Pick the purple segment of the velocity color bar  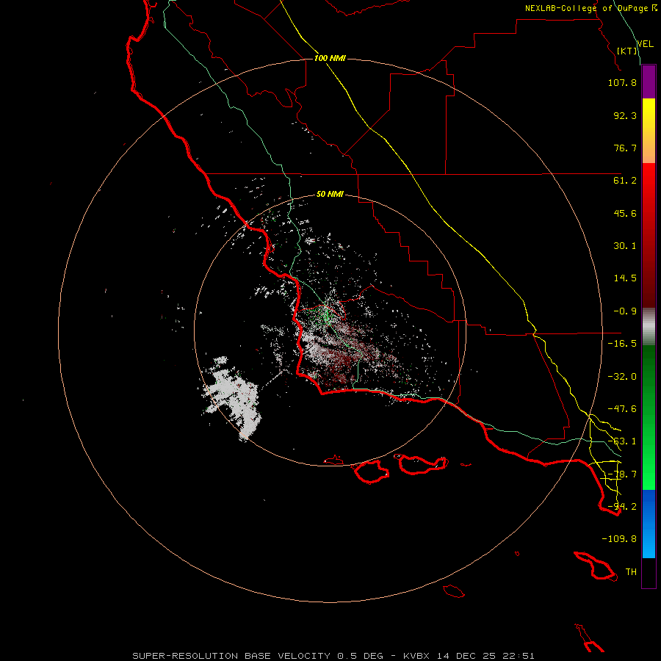pyautogui.click(x=649, y=82)
